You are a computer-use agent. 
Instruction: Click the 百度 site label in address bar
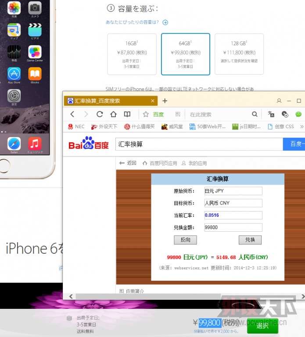click(x=158, y=115)
